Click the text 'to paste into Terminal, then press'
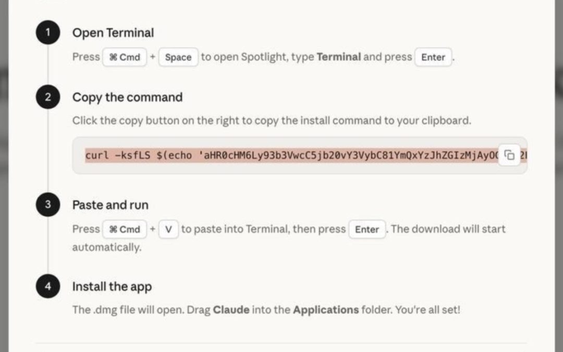Image resolution: width=563 pixels, height=352 pixels. 263,229
